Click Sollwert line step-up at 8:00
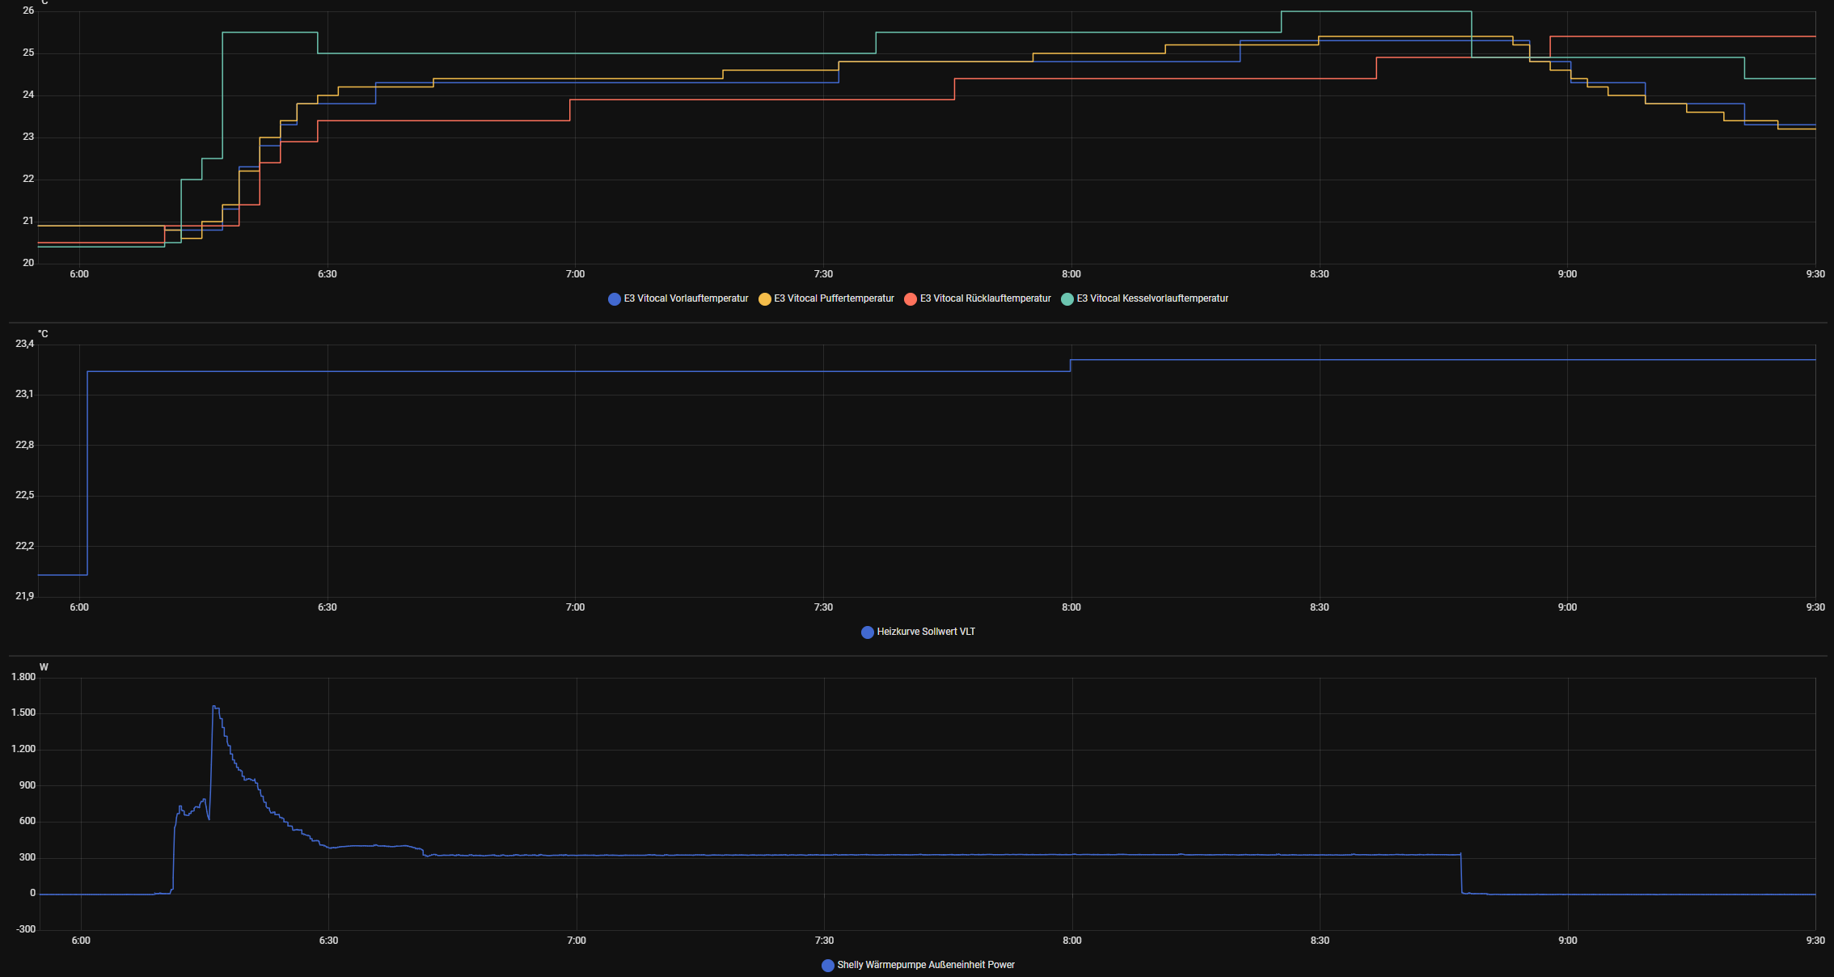This screenshot has height=977, width=1834. (1071, 366)
